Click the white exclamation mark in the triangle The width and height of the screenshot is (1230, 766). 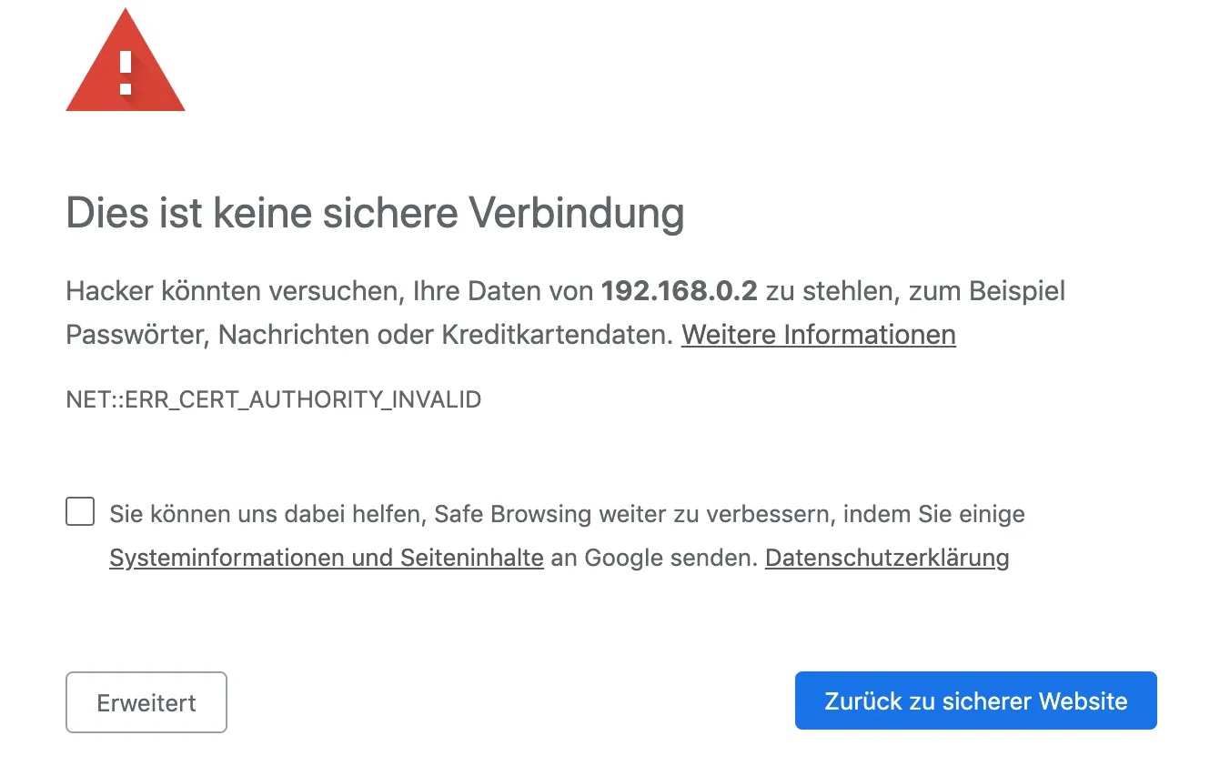pyautogui.click(x=126, y=73)
